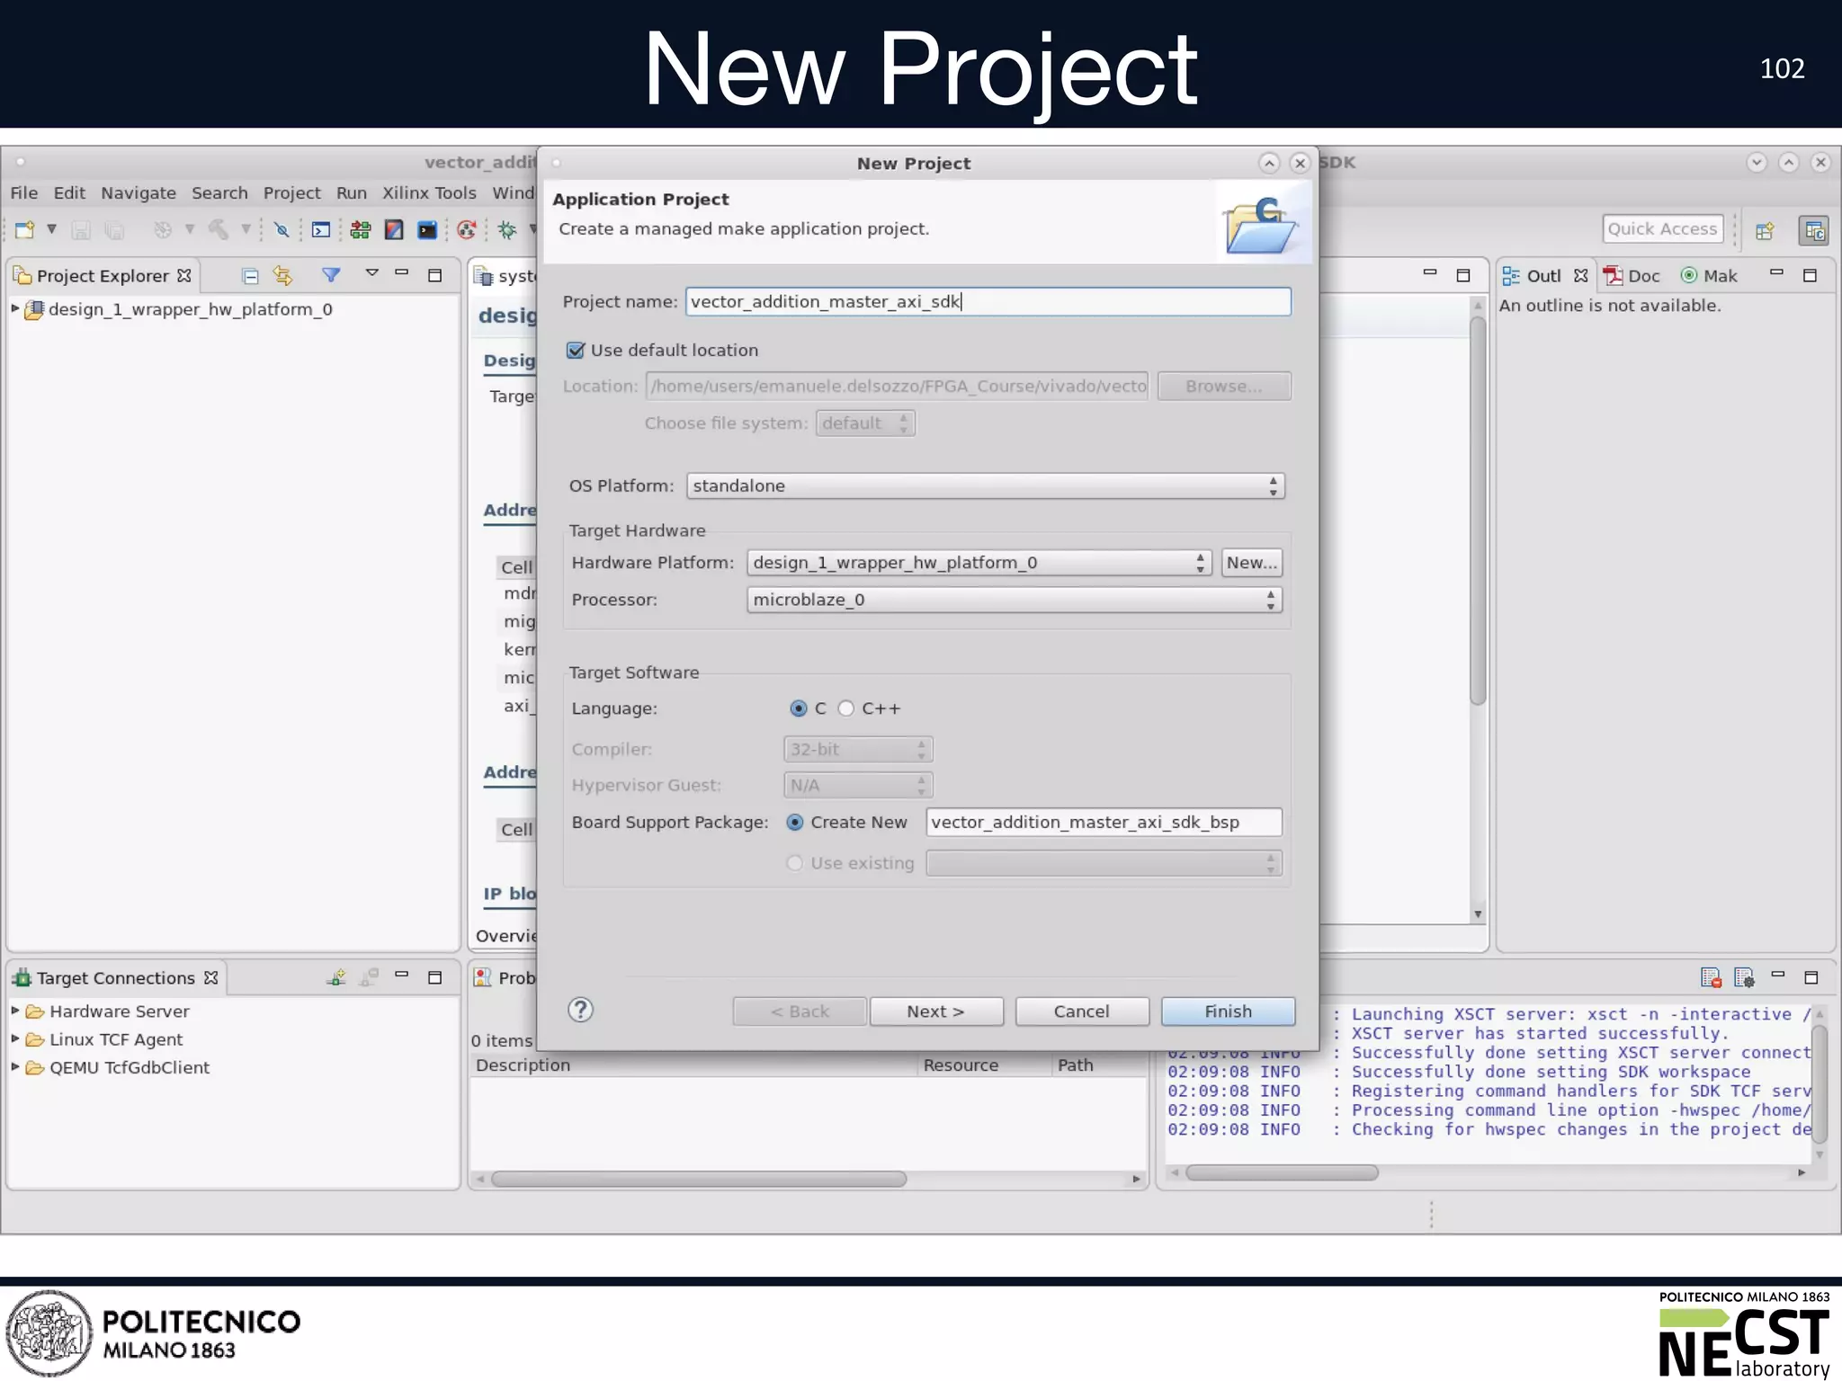The width and height of the screenshot is (1842, 1381).
Task: Open the Xilinx Tools menu
Action: [x=429, y=193]
